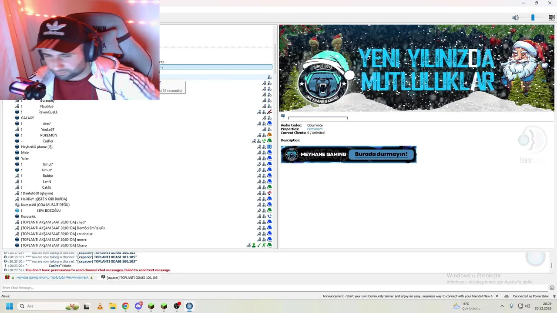Select user YouLoST in the client list
This screenshot has height=313, width=557.
pyautogui.click(x=48, y=130)
